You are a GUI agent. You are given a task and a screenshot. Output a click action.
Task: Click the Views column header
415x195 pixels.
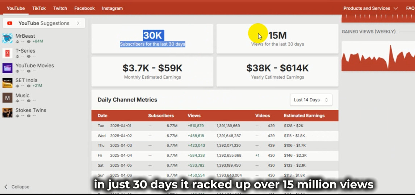(194, 116)
